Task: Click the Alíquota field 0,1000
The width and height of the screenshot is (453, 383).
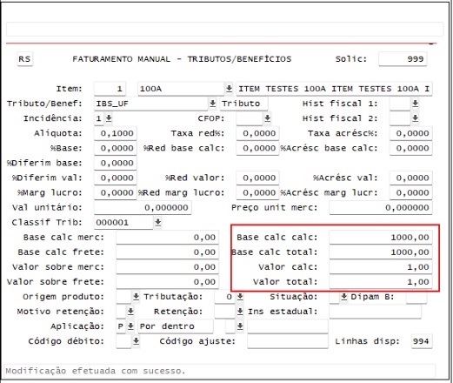Action: [x=116, y=133]
